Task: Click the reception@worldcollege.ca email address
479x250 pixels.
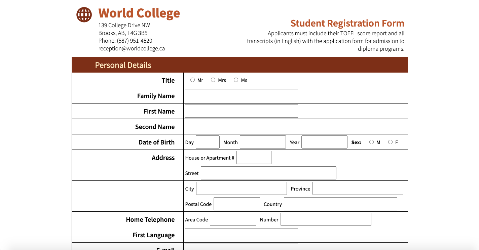Action: click(x=132, y=48)
